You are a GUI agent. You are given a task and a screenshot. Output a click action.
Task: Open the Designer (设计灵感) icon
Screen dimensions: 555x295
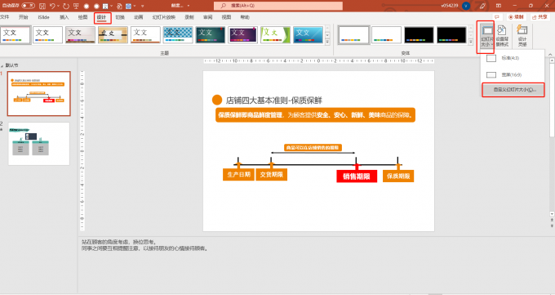pos(522,36)
